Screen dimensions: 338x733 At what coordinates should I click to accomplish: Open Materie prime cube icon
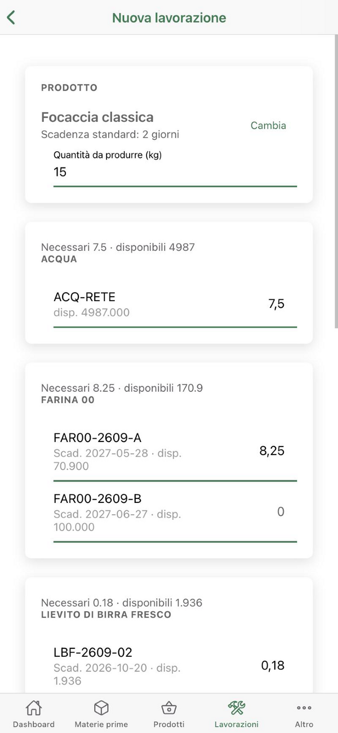[x=101, y=708]
